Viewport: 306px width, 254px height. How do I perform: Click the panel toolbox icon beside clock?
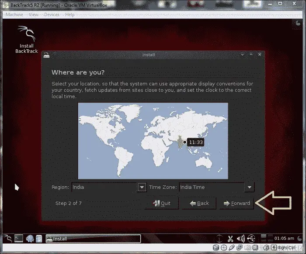coord(299,238)
